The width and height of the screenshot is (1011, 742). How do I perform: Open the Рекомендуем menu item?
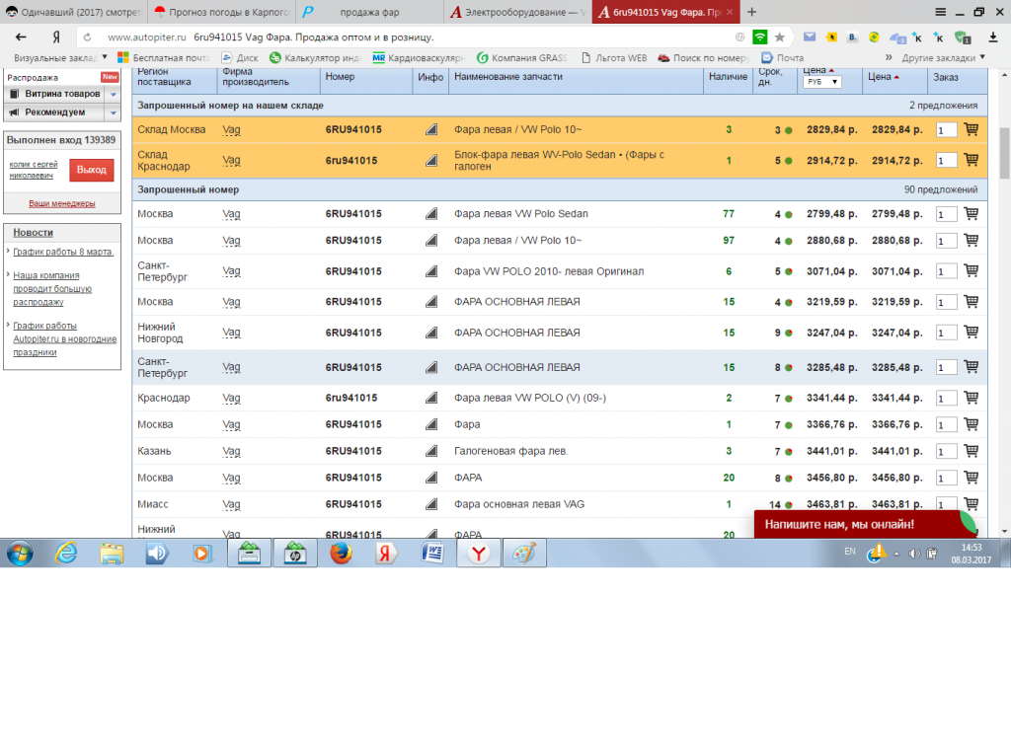55,112
